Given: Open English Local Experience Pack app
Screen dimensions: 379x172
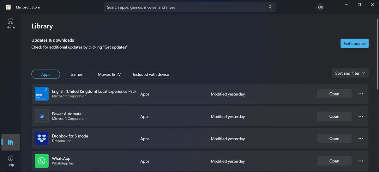Looking at the screenshot, I should pyautogui.click(x=334, y=94).
